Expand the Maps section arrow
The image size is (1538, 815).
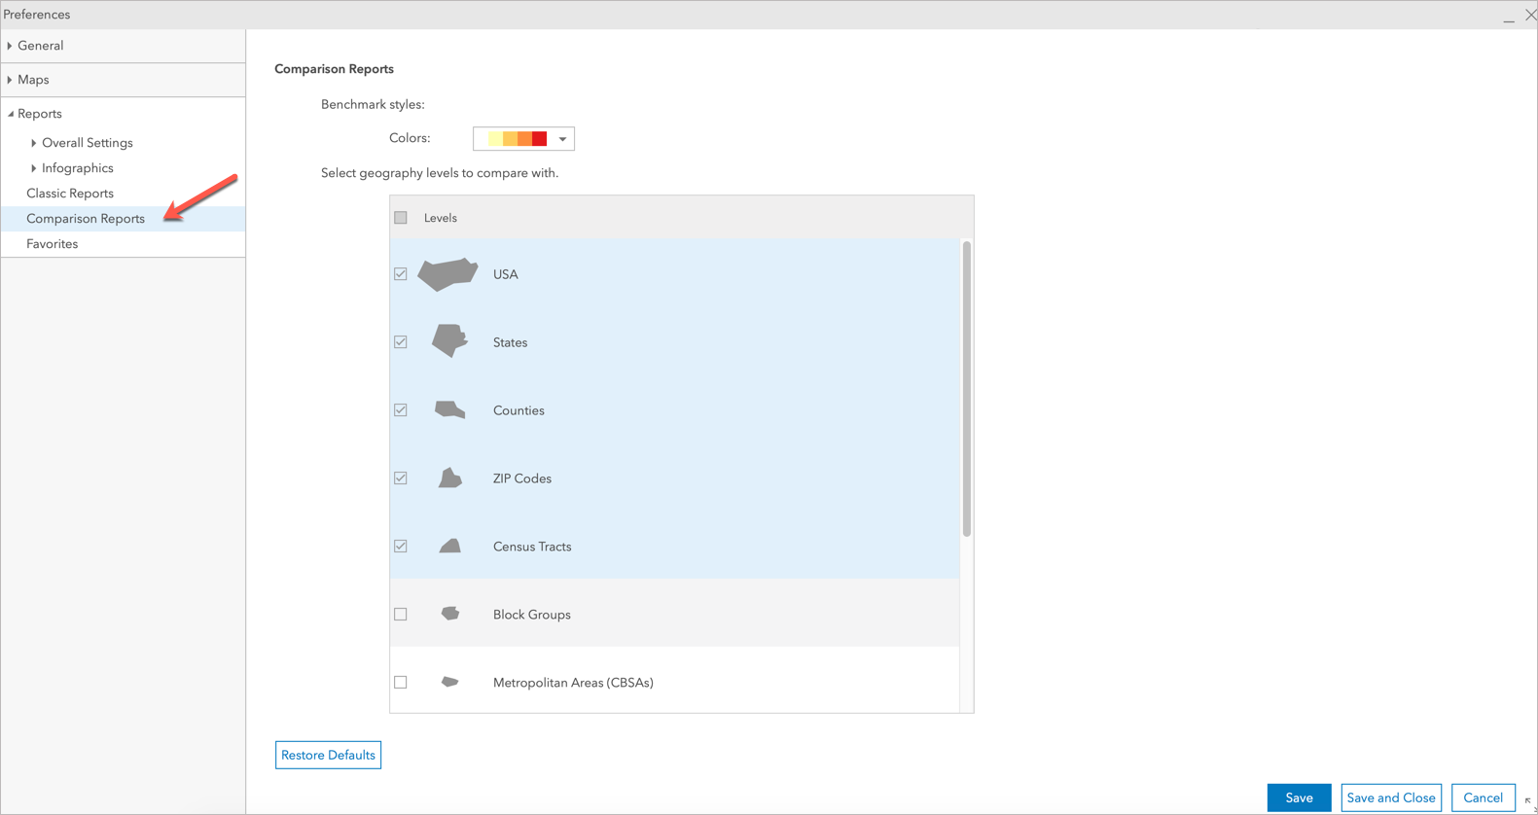pos(10,80)
